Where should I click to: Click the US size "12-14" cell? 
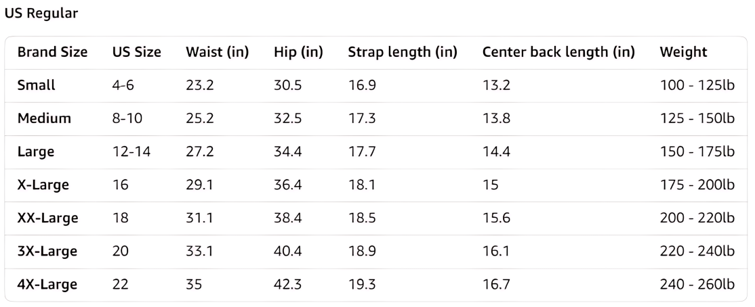coord(131,151)
